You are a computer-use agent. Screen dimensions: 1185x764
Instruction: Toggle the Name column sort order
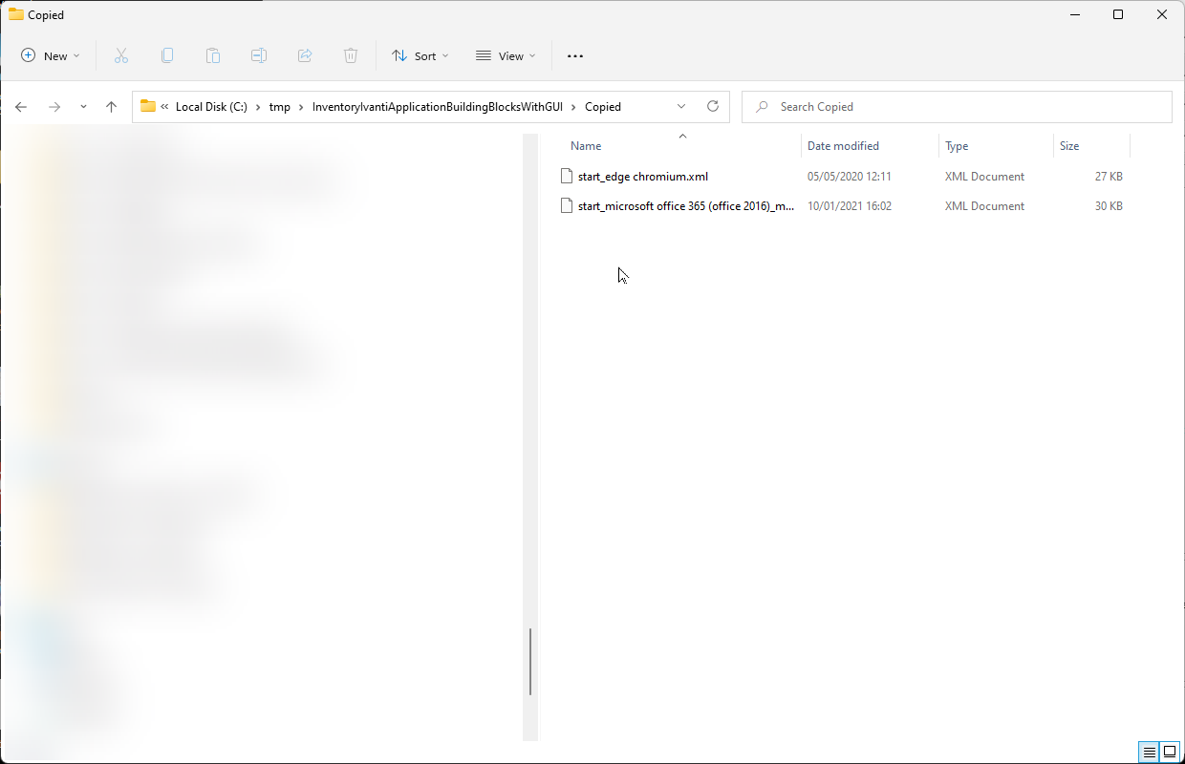point(586,145)
